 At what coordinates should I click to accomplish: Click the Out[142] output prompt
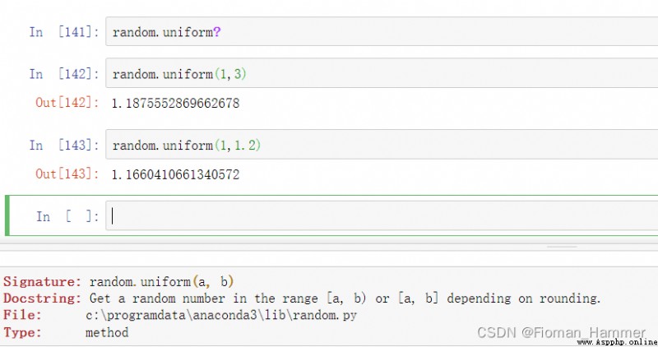tap(67, 103)
